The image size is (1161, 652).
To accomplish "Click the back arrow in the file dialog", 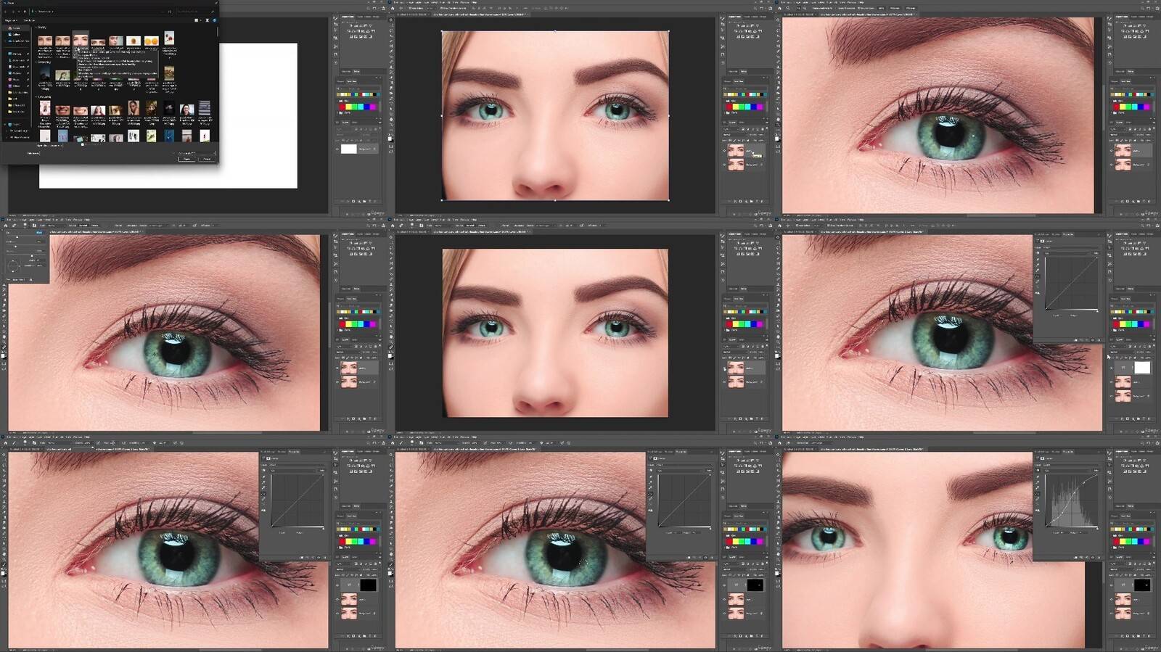I will pyautogui.click(x=6, y=12).
